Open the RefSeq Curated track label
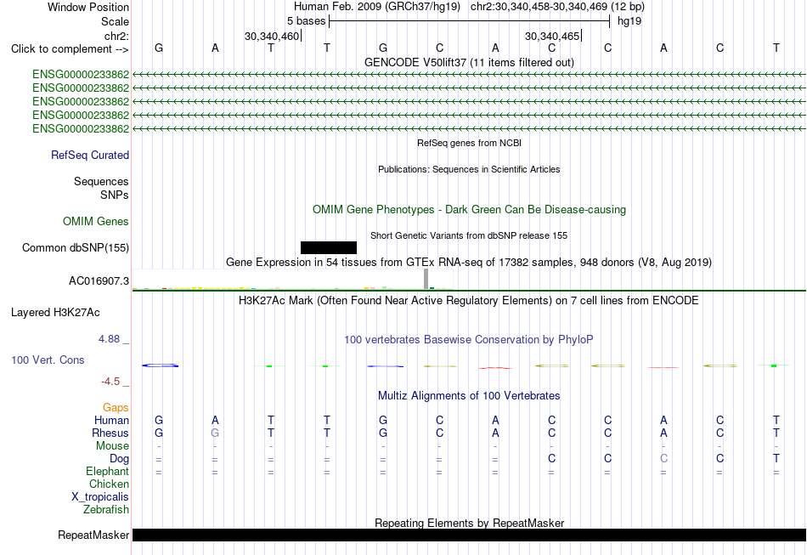The image size is (807, 555). (x=90, y=155)
